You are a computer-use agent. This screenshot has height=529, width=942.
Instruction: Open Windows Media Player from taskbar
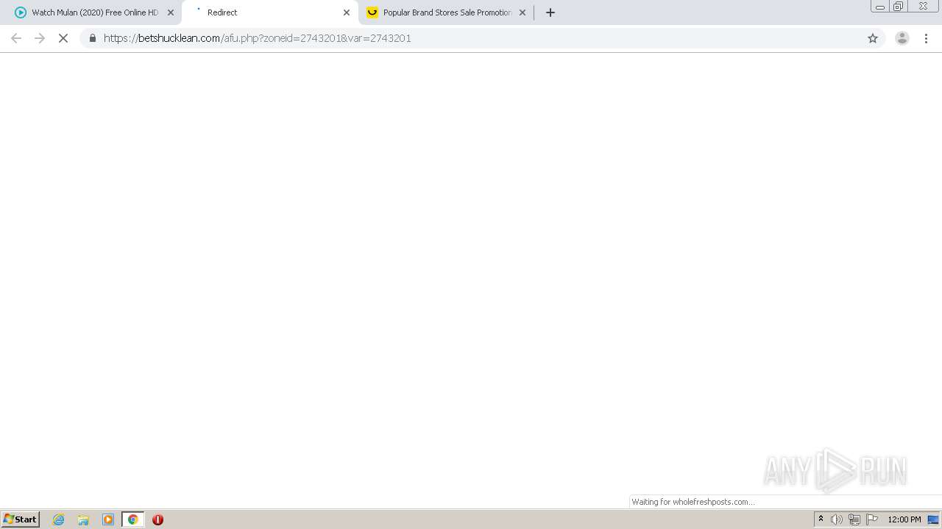pyautogui.click(x=108, y=519)
